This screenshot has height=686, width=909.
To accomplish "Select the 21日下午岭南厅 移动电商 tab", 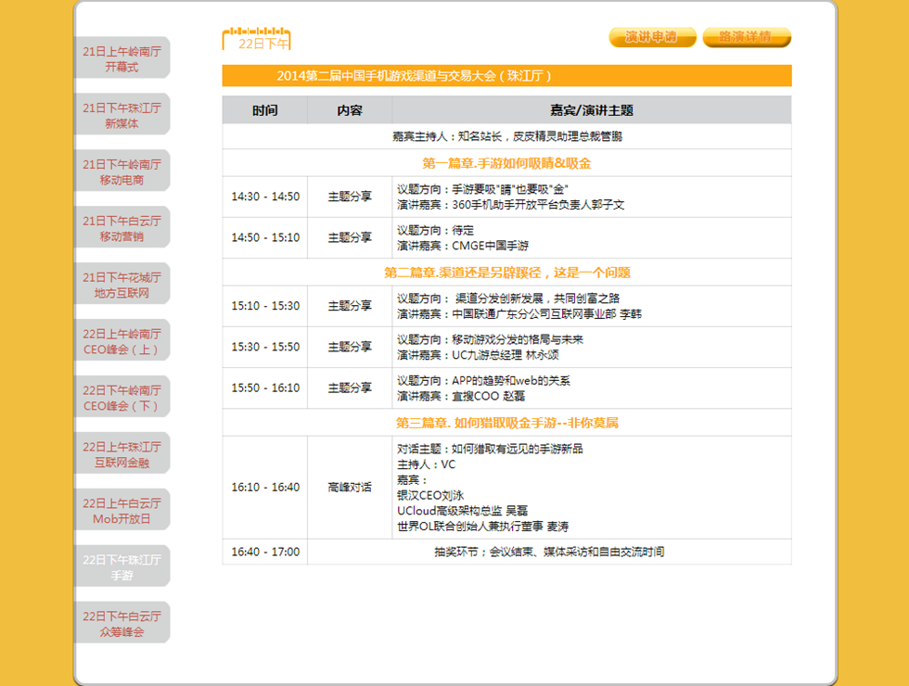I will pos(122,171).
